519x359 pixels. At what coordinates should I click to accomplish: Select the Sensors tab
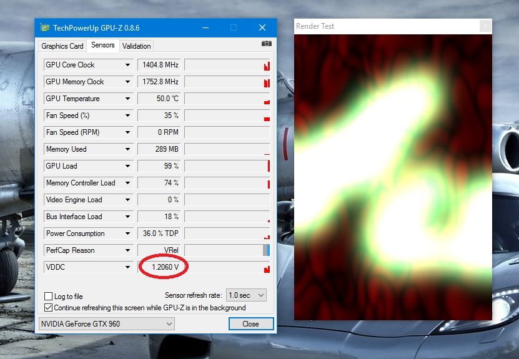pos(102,45)
